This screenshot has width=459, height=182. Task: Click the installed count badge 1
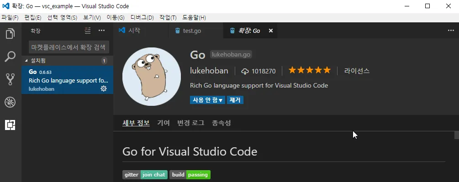pyautogui.click(x=104, y=61)
